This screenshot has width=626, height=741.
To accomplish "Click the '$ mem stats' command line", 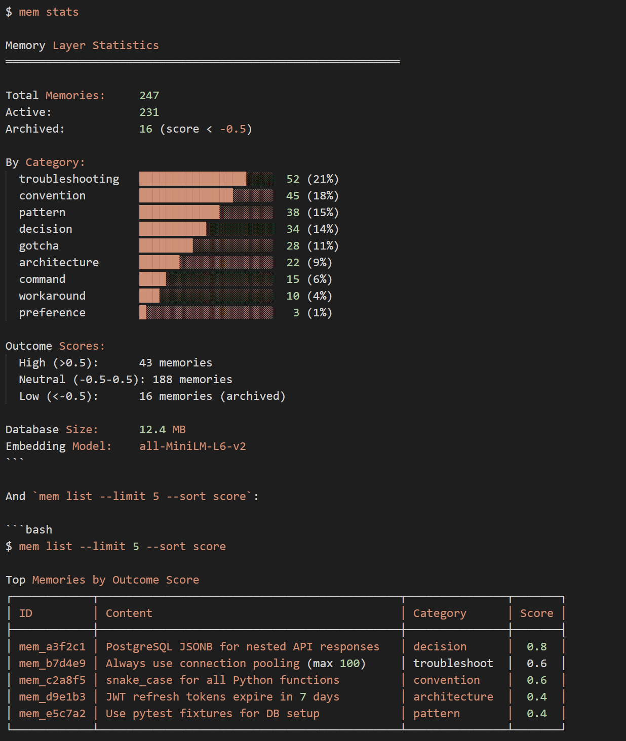I will [x=42, y=12].
